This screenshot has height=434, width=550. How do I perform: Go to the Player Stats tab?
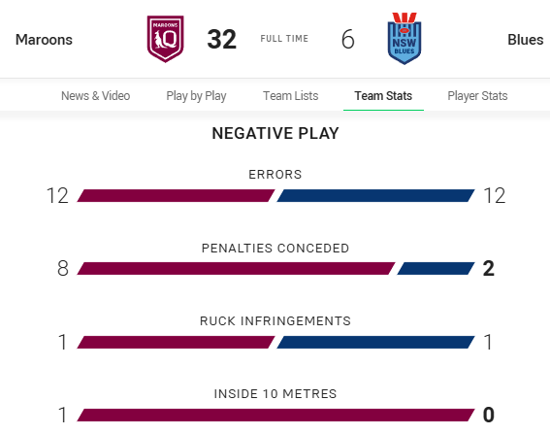477,95
